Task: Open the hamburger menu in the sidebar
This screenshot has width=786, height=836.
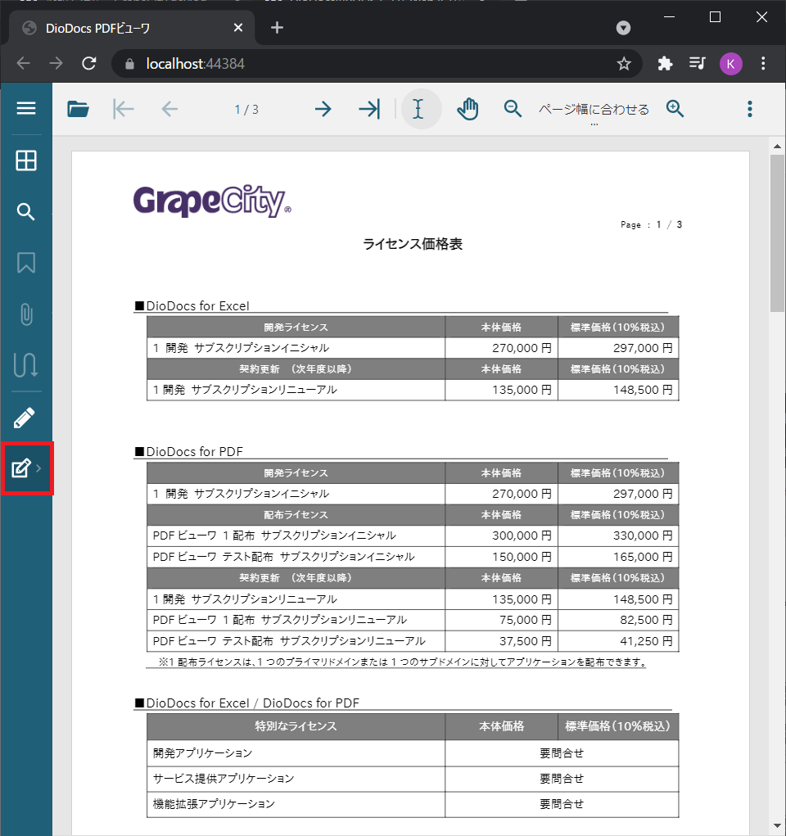Action: point(26,109)
